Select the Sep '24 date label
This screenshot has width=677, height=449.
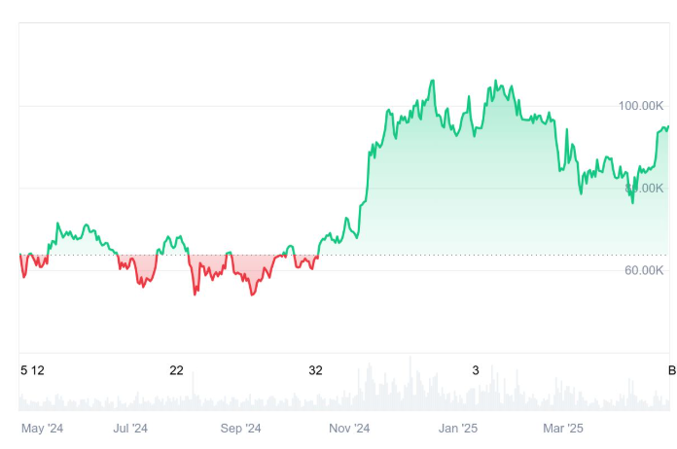[x=240, y=428]
